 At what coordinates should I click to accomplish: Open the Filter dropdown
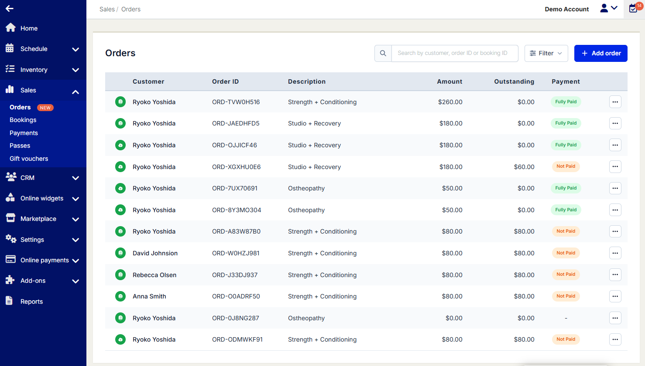pyautogui.click(x=546, y=53)
